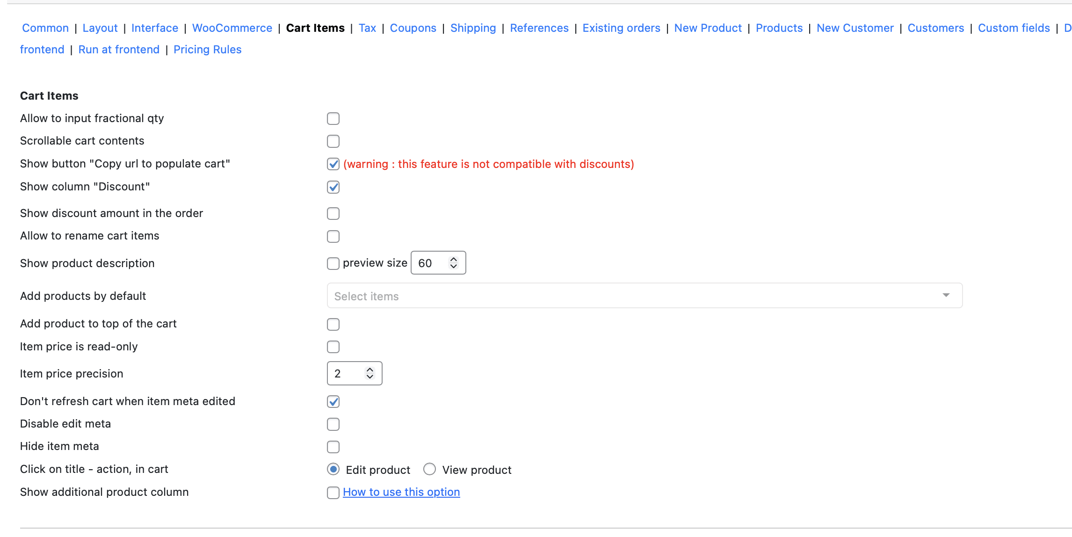Select the "View product" radio button
The height and width of the screenshot is (537, 1072).
429,469
